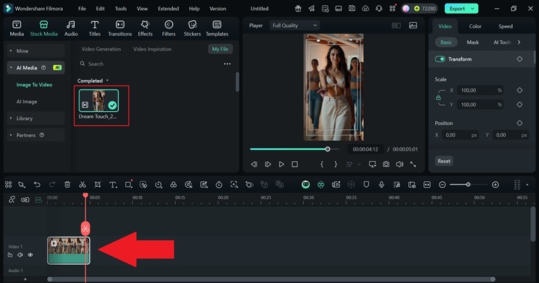Add keyframe for Scale X
The width and height of the screenshot is (539, 283).
tap(519, 90)
